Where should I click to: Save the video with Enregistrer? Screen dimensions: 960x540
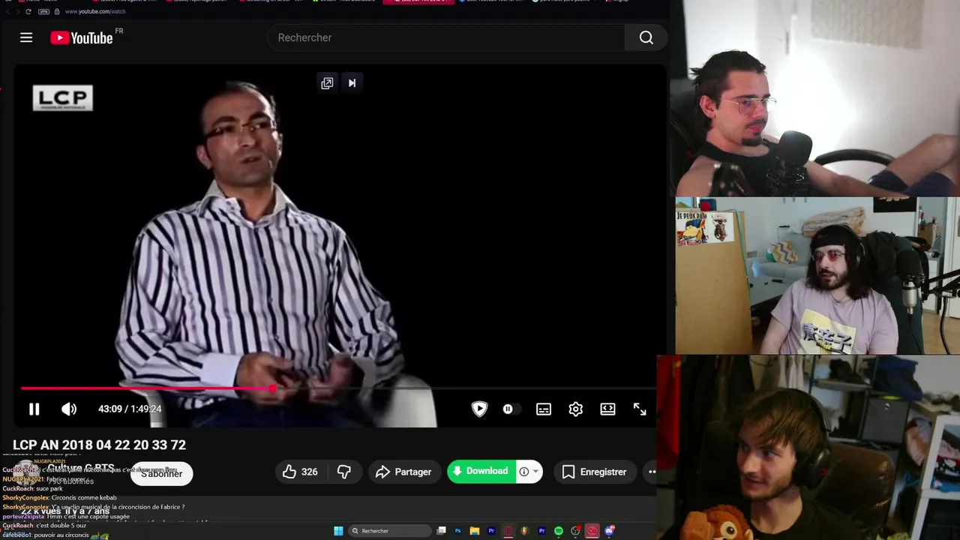(595, 472)
